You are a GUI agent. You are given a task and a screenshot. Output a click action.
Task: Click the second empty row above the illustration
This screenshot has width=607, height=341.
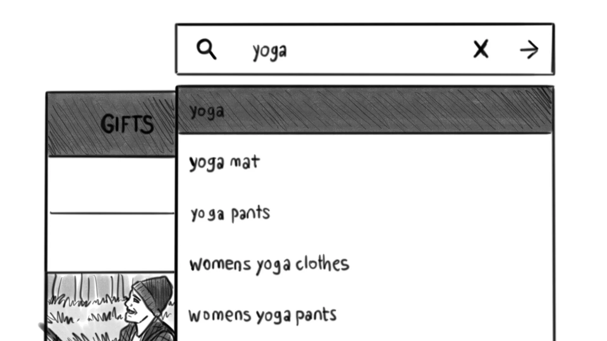tap(111, 242)
